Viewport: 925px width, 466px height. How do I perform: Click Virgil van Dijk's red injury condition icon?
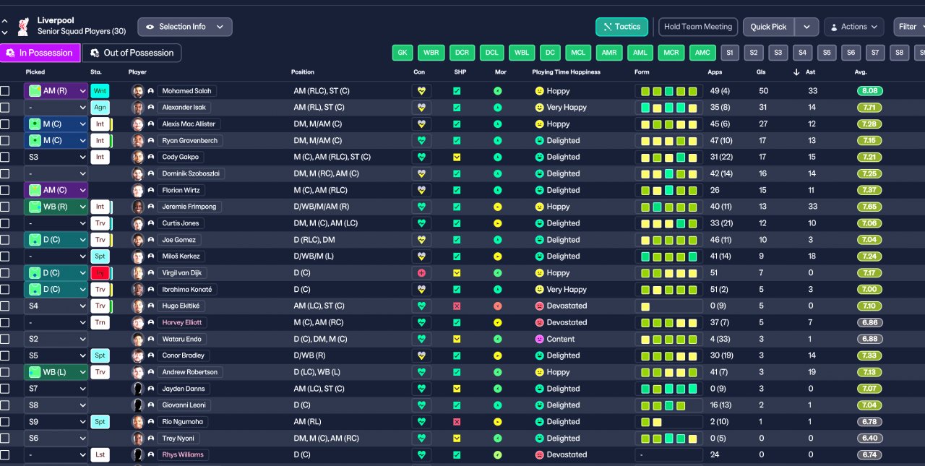pyautogui.click(x=421, y=273)
